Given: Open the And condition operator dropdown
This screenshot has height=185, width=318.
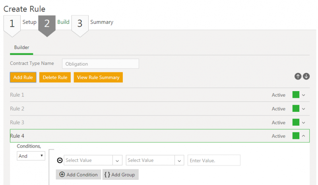Looking at the screenshot, I should (x=31, y=156).
